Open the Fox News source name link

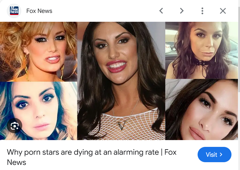tap(39, 11)
